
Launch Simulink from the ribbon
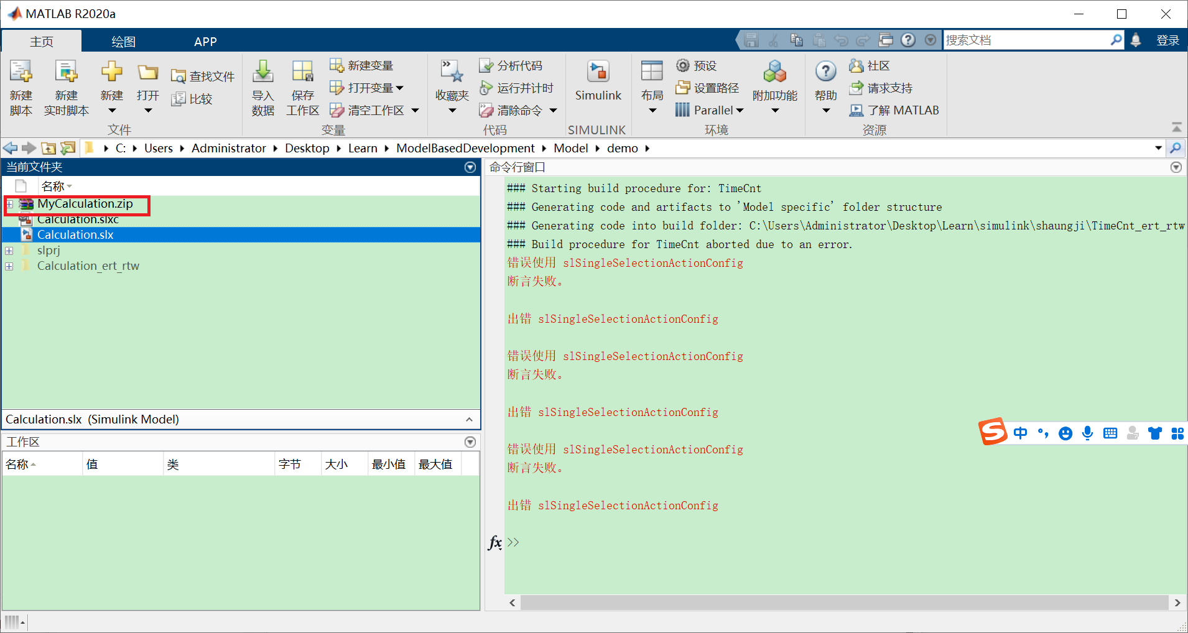pyautogui.click(x=598, y=81)
